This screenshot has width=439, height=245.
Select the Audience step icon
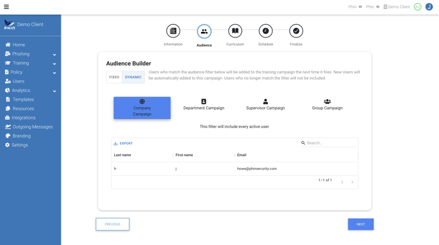tap(204, 31)
